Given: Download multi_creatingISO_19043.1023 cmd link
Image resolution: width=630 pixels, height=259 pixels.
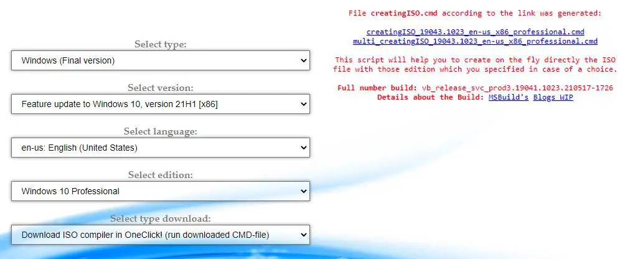Looking at the screenshot, I should pos(476,41).
